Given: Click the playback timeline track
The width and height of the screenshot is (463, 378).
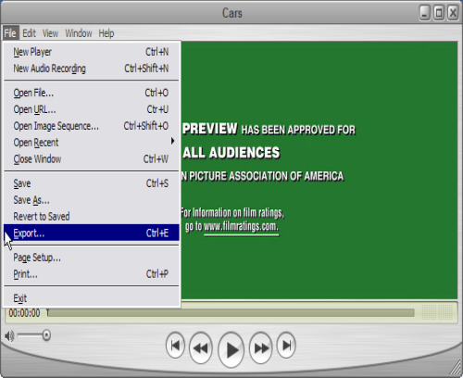Looking at the screenshot, I should click(x=231, y=313).
